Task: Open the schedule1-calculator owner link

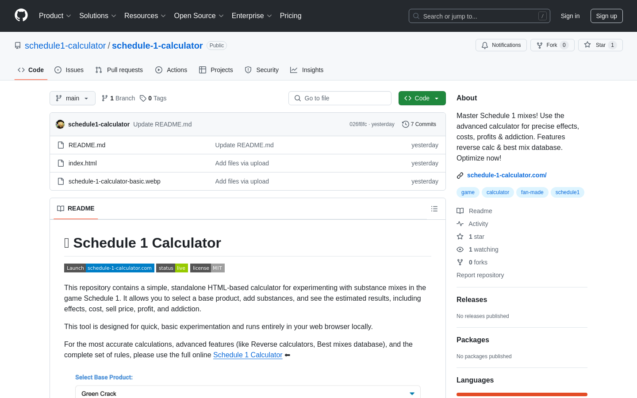Action: click(65, 46)
